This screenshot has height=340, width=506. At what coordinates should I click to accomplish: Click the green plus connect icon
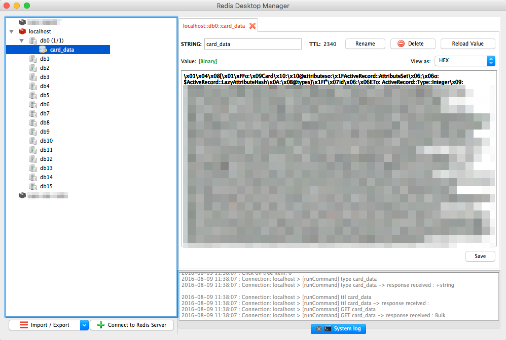101,325
